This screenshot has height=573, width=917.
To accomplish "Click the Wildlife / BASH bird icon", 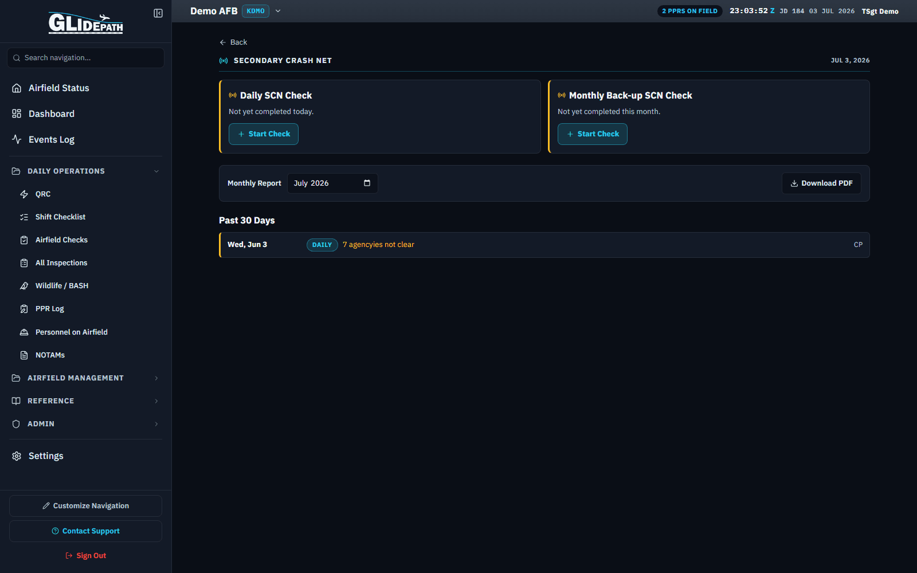I will (24, 286).
